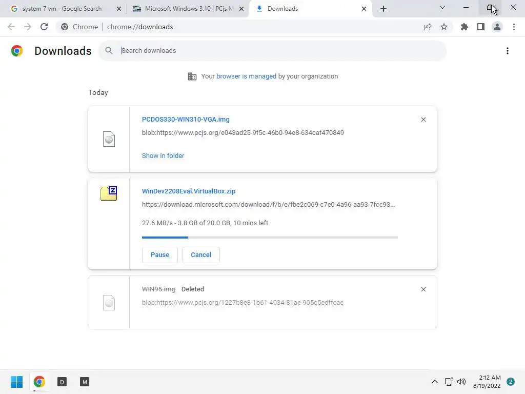Open the profile avatar icon

[497, 27]
